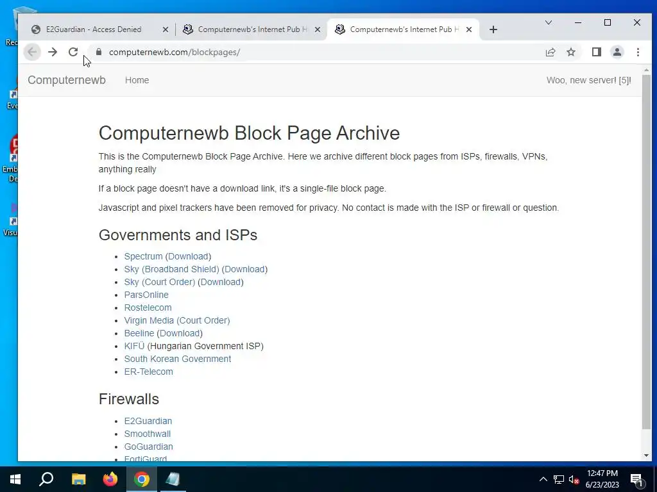Download the Beeline block page
Screen dimensions: 657x492
(180, 333)
